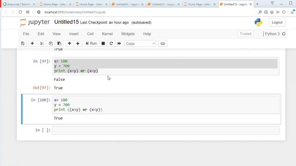Click the kernel idle circle indicator
This screenshot has width=296, height=166.
tap(284, 34)
